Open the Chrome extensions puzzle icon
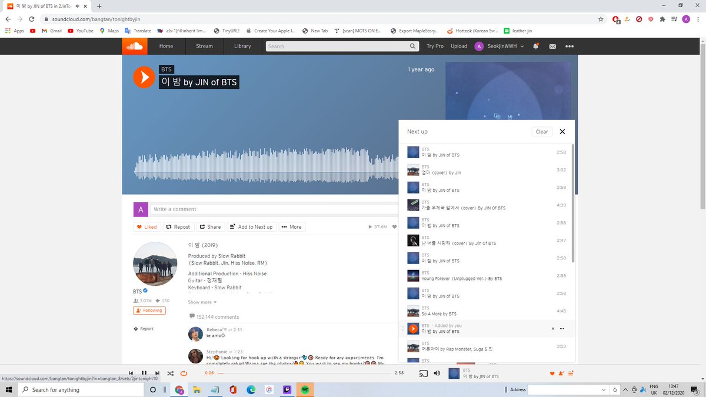Viewport: 706px width, 397px height. 662,19
